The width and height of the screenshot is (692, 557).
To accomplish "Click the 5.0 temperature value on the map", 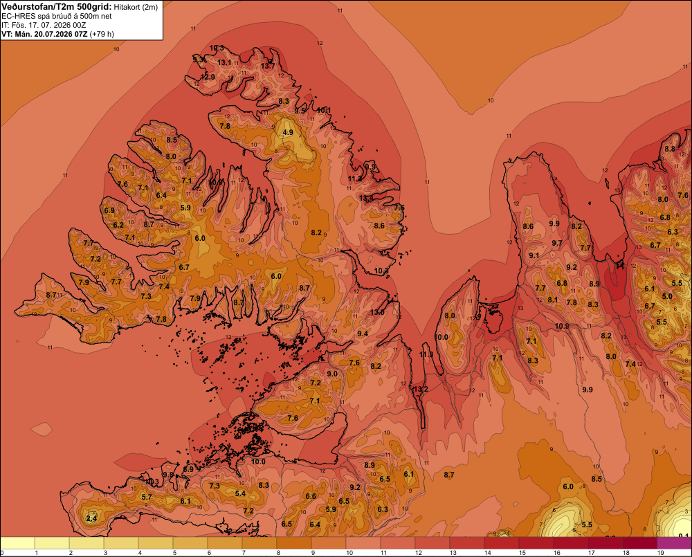I will (x=667, y=296).
